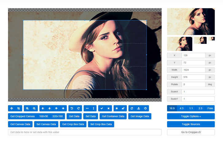The width and height of the screenshot is (223, 142).
Task: Click the Get Cropped Canvas button
Action: (22, 116)
